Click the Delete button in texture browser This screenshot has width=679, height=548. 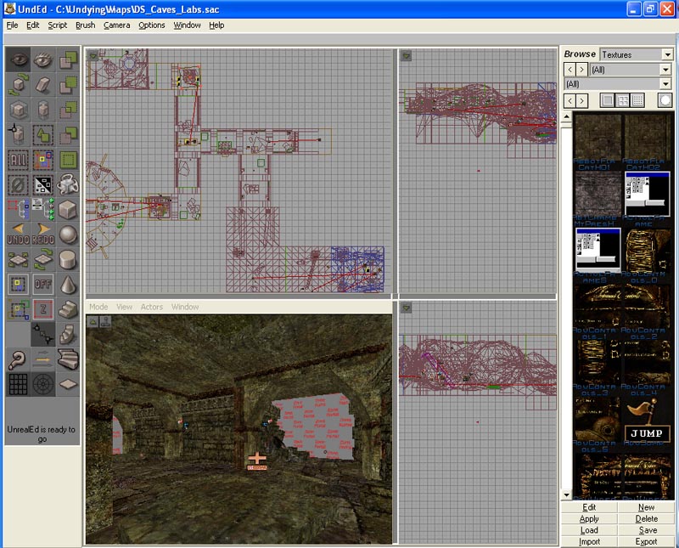tap(646, 518)
